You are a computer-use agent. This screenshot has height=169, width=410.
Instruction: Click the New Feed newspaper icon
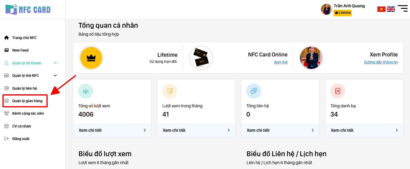click(x=6, y=50)
